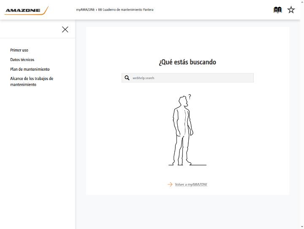
Task: Focus the webhelp.search input field
Action: pyautogui.click(x=187, y=78)
